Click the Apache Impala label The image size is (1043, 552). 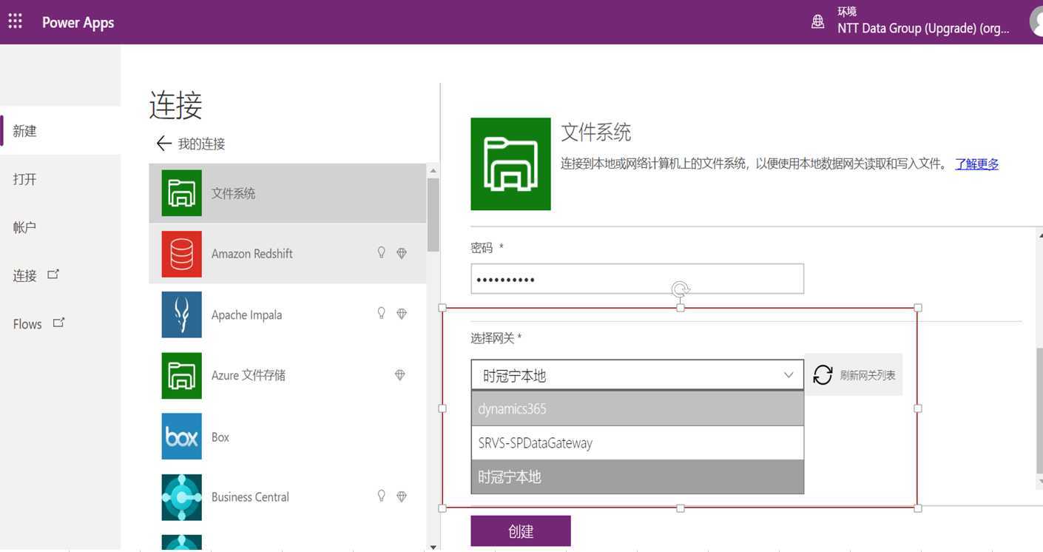coord(246,314)
